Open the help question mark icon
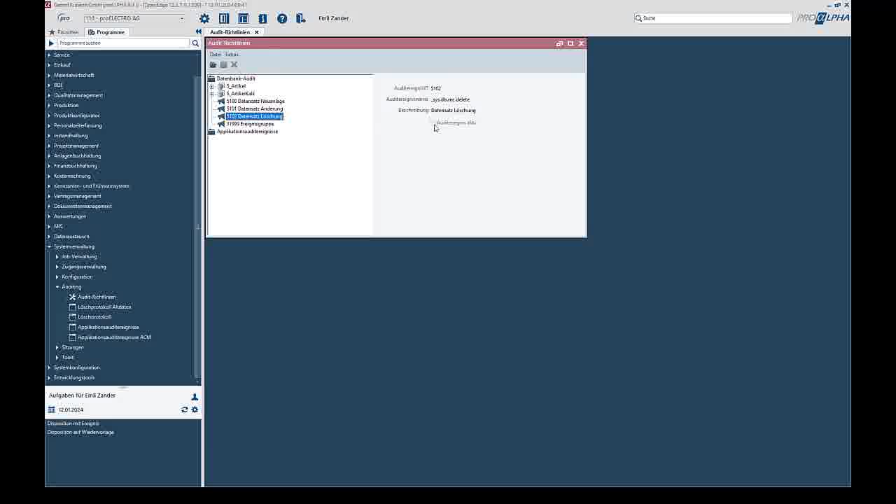This screenshot has width=896, height=504. pos(282,19)
